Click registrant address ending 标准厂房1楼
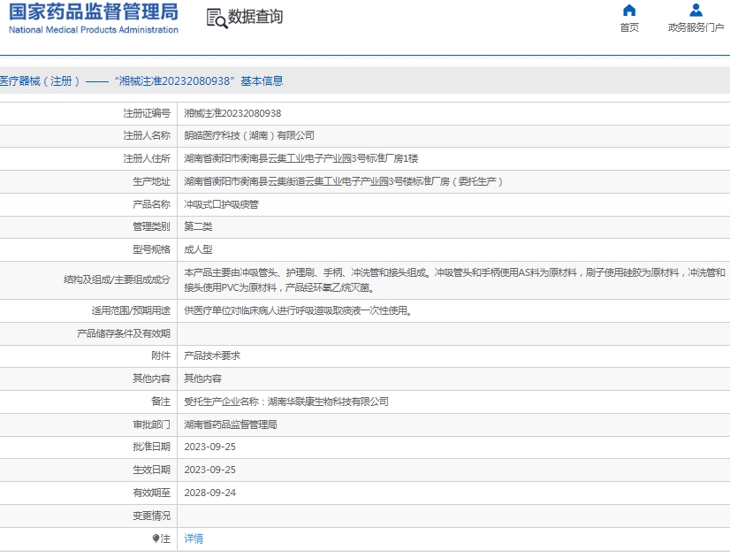 tap(300, 158)
